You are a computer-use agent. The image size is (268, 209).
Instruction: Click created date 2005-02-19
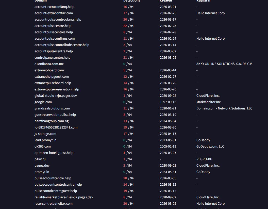coord(168,147)
